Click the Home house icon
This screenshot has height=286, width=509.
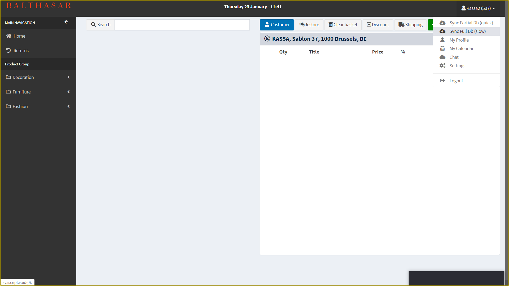9,36
